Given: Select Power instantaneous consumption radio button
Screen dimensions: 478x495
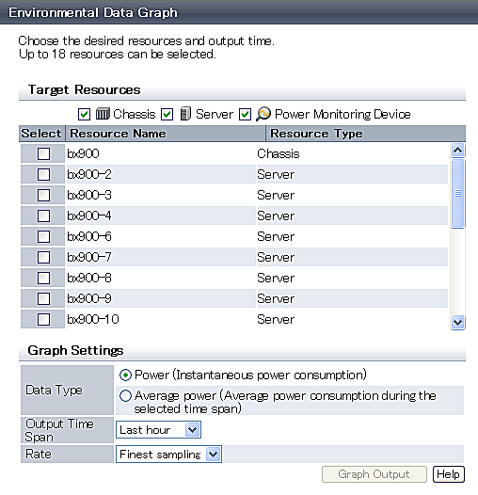Looking at the screenshot, I should point(125,375).
